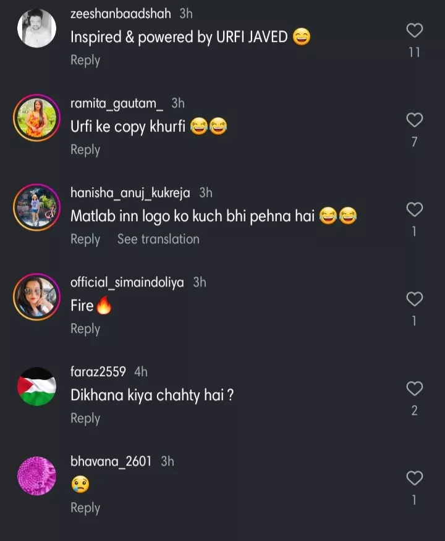This screenshot has width=445, height=541.
Task: Open the username faraz2559
Action: point(98,372)
